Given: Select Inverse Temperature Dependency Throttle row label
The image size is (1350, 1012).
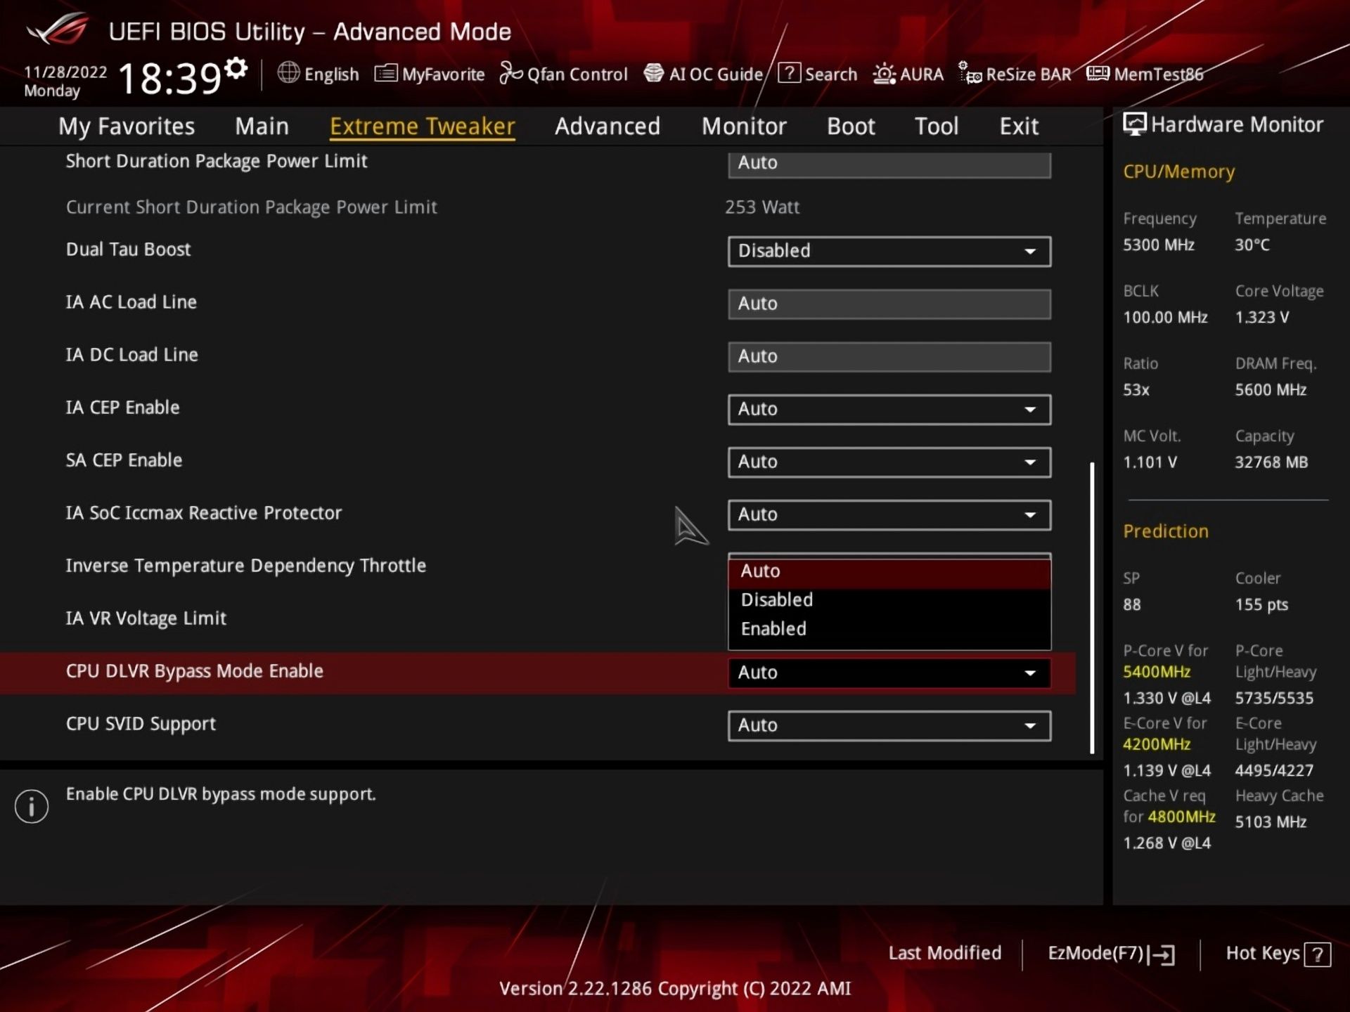Looking at the screenshot, I should click(246, 566).
